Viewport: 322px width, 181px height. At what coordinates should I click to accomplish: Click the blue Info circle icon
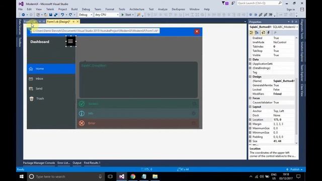click(x=82, y=113)
